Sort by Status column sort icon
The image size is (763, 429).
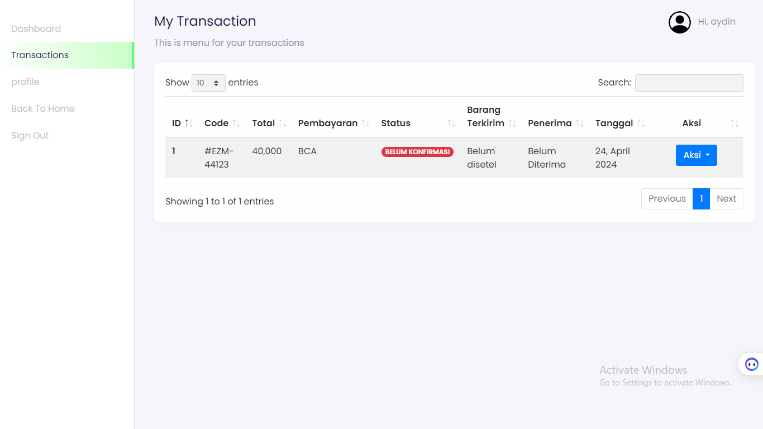pyautogui.click(x=451, y=123)
